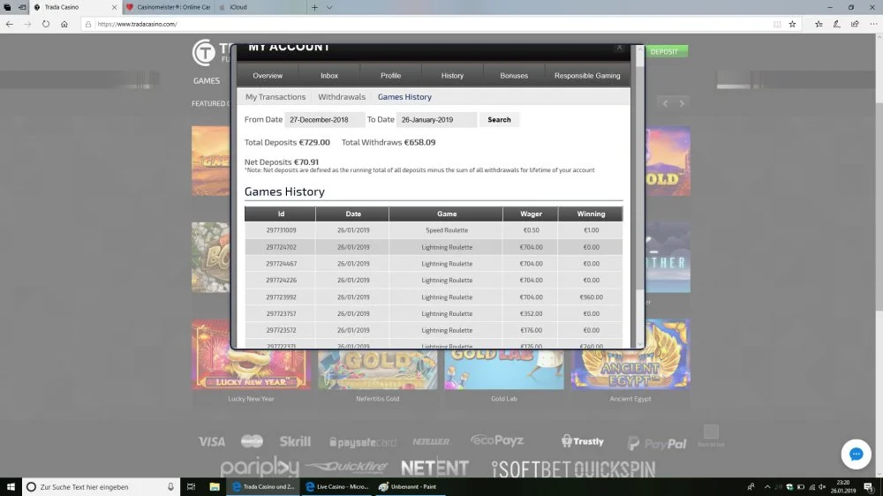This screenshot has width=883, height=496.
Task: Click the browser address bar URL
Action: click(138, 24)
